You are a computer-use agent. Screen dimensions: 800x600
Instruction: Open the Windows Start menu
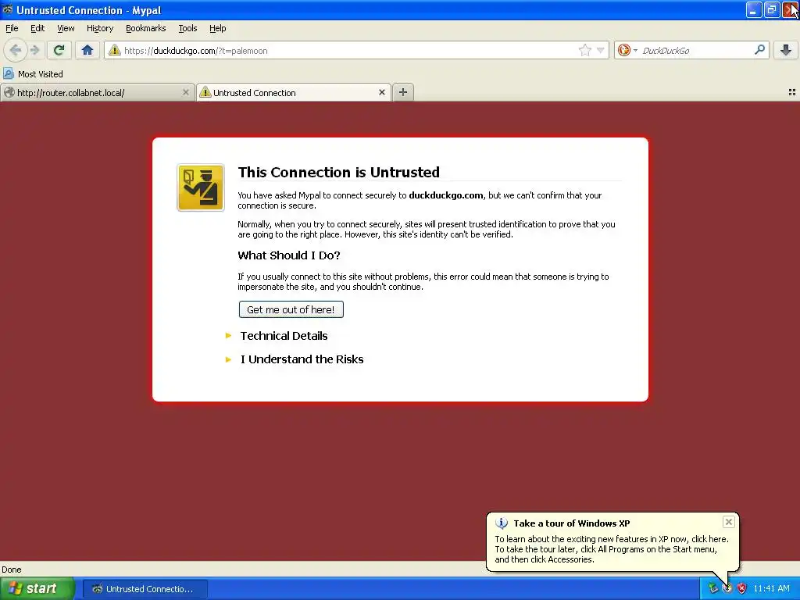(37, 588)
